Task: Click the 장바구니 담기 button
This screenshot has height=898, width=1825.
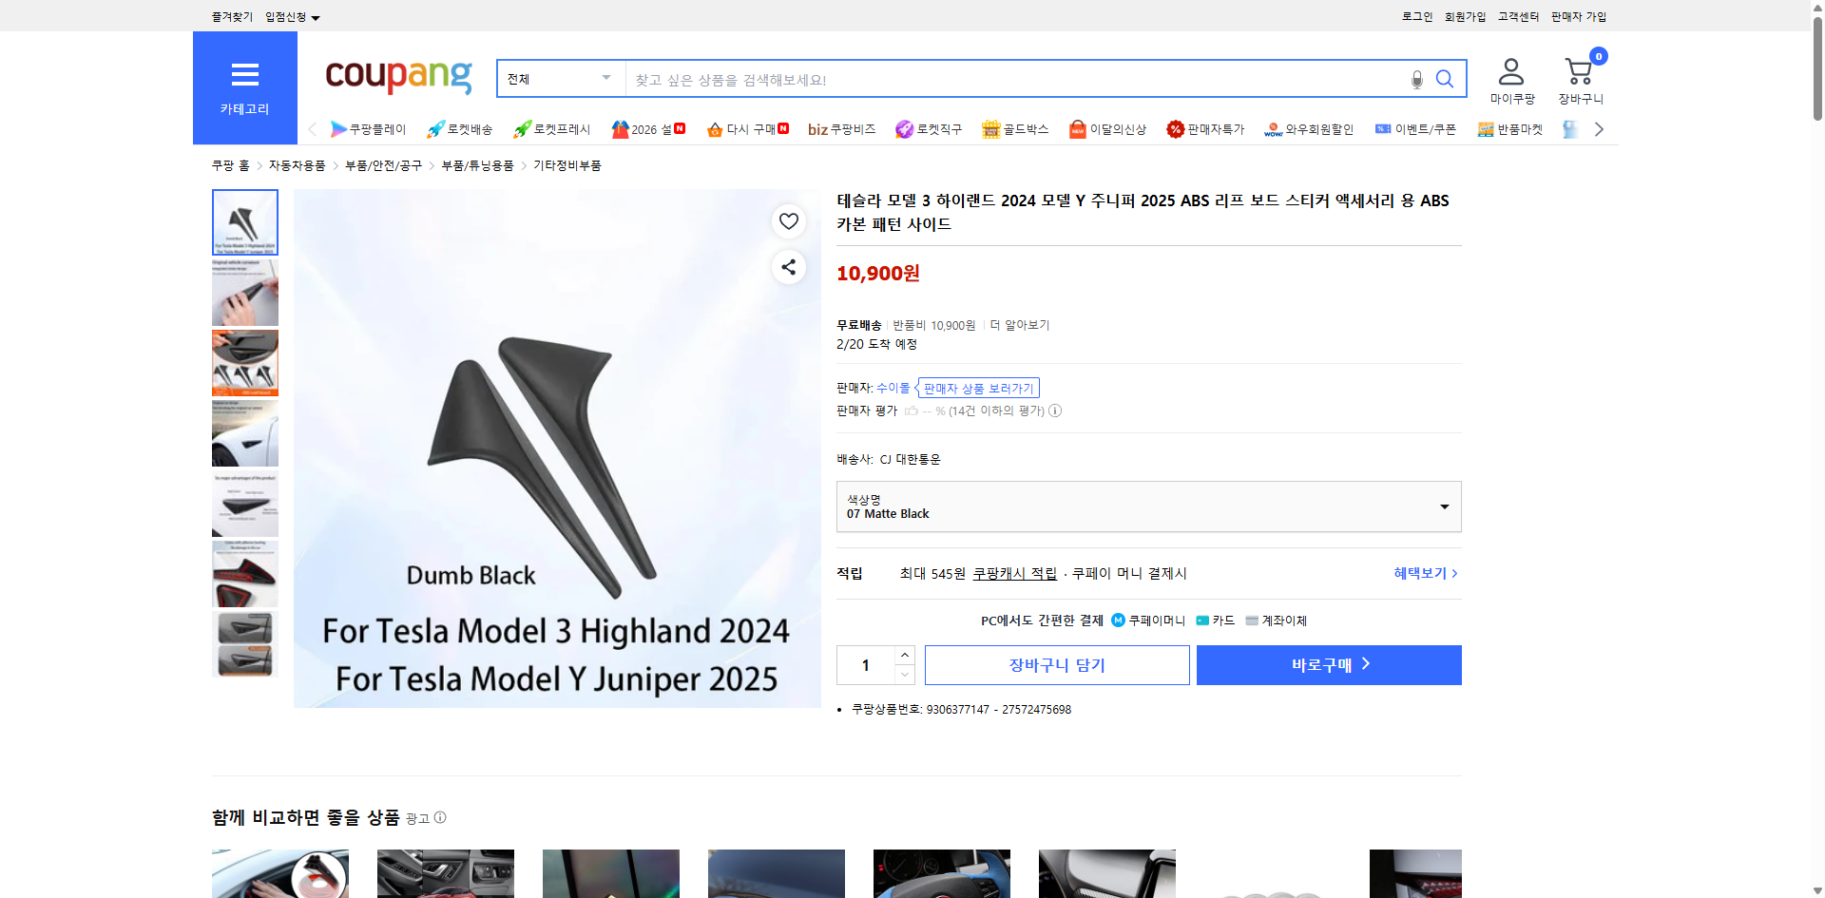Action: [1056, 664]
